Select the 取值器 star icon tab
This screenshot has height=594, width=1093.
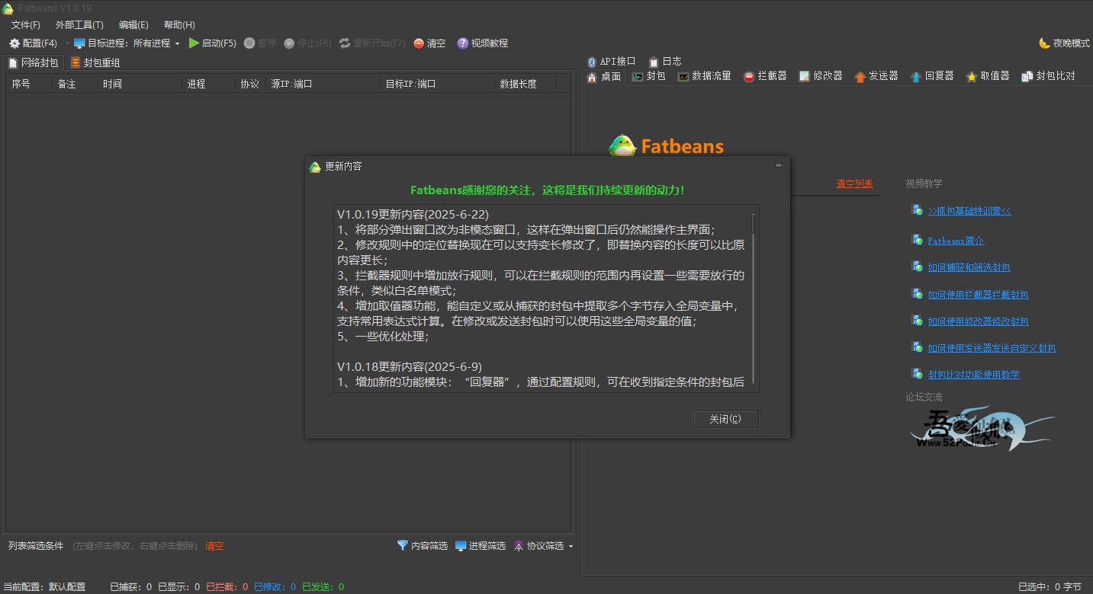(x=971, y=76)
